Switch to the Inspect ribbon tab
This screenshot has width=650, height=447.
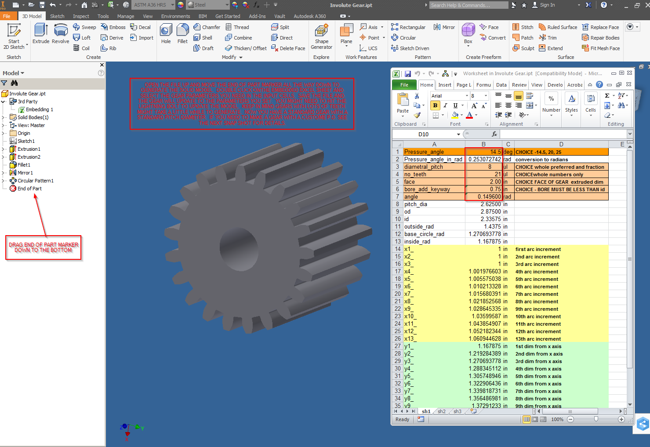[81, 16]
